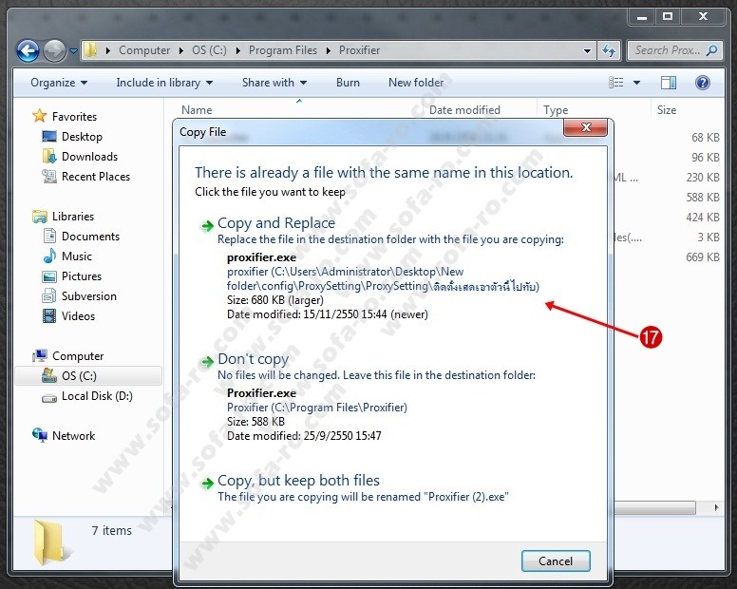The height and width of the screenshot is (589, 737).
Task: Click the Back navigation arrow
Action: tap(28, 50)
